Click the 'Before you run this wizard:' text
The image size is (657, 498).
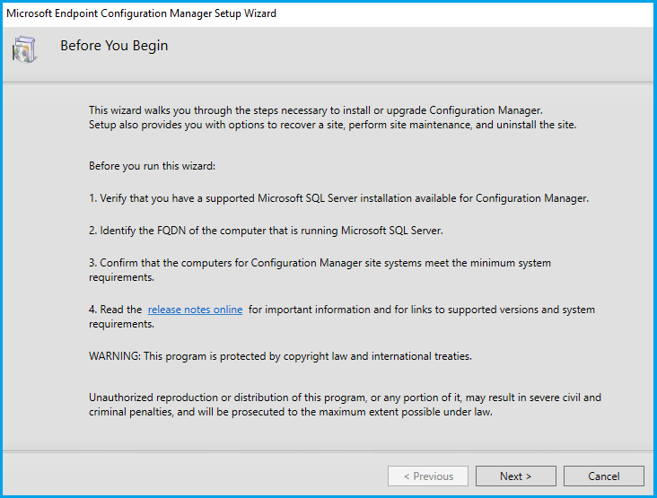(x=153, y=166)
